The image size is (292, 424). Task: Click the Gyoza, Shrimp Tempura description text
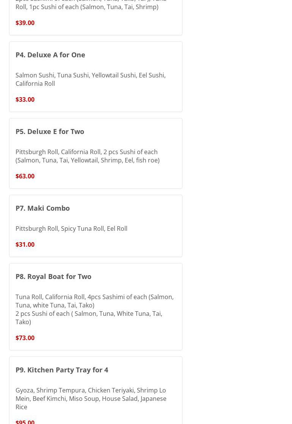[90, 390]
